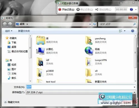Click the navigation pane scroll up arrow
This screenshot has height=108, width=139.
click(30, 36)
